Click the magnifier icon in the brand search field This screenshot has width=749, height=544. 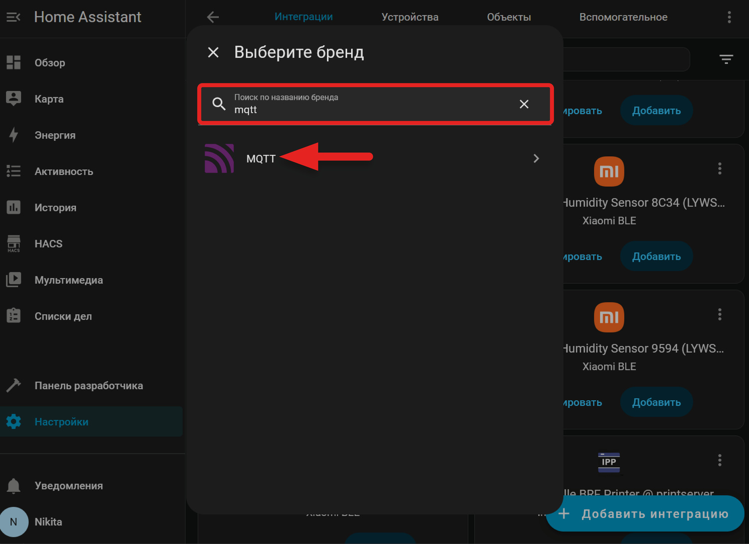click(219, 104)
